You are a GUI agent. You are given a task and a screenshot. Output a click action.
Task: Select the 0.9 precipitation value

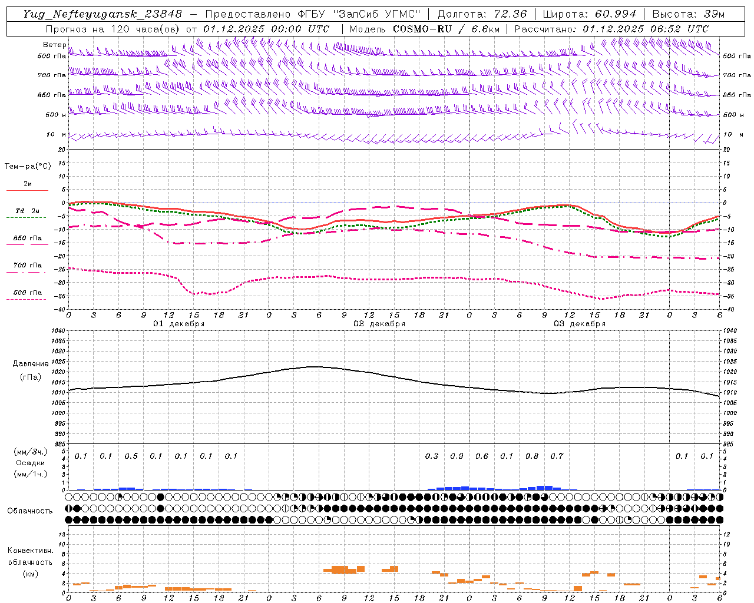(x=457, y=456)
